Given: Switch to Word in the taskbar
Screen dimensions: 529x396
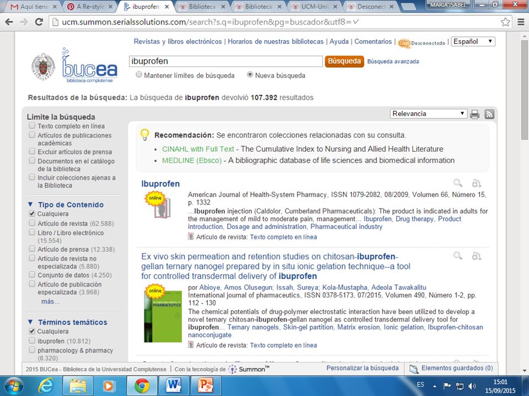Looking at the screenshot, I should click(174, 386).
